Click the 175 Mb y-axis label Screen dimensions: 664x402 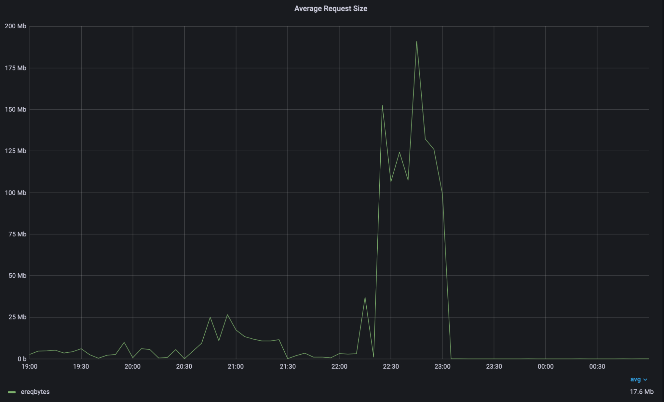pos(16,68)
